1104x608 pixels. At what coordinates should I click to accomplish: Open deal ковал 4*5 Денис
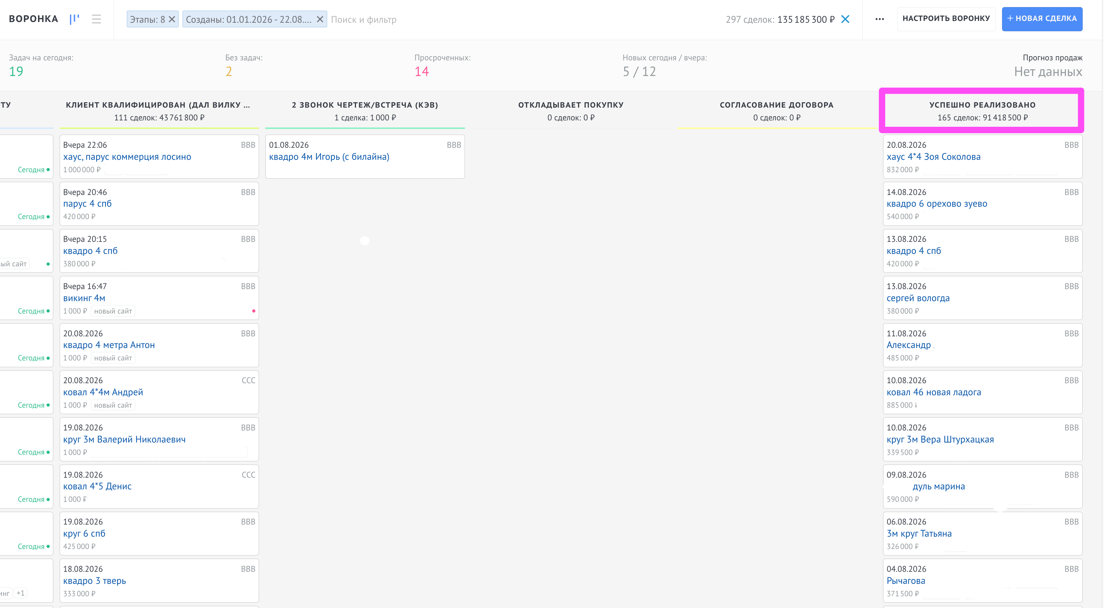pyautogui.click(x=97, y=486)
